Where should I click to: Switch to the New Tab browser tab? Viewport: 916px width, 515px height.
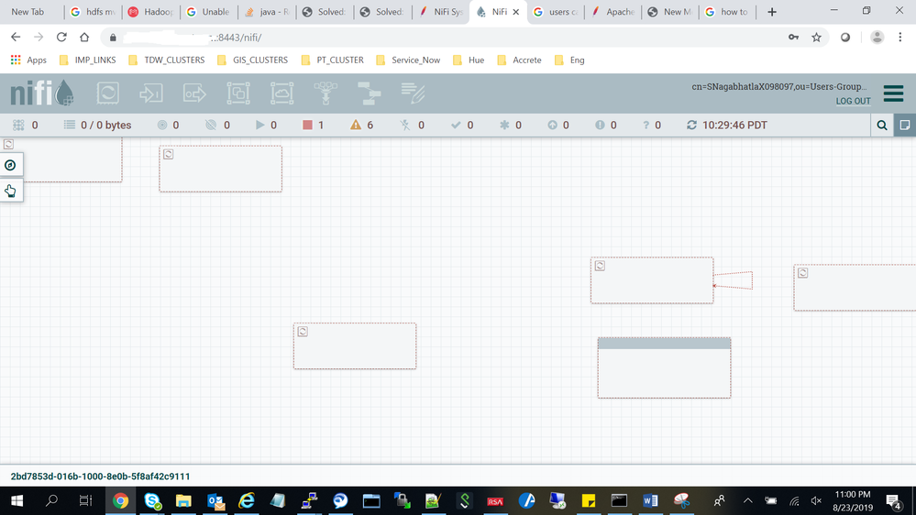coord(28,12)
